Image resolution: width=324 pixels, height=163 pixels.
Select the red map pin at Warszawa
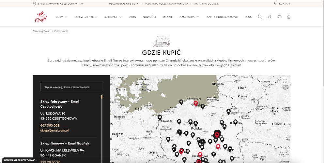tap(217, 135)
